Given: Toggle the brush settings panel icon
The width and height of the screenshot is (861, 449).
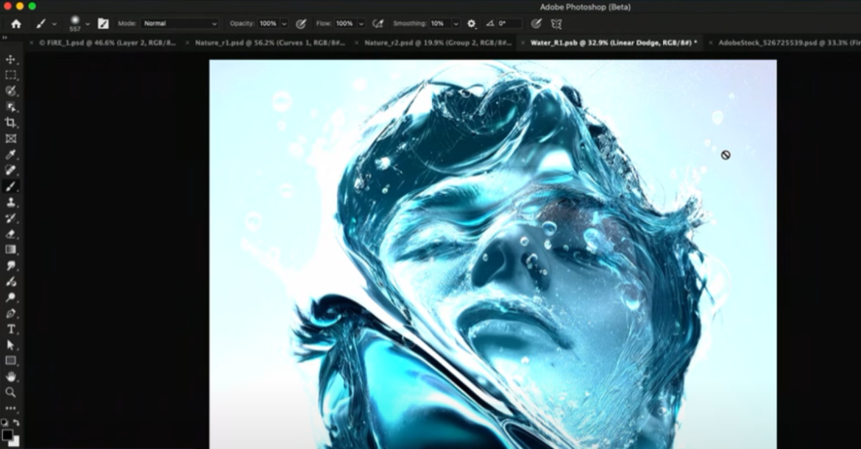Looking at the screenshot, I should click(x=103, y=24).
